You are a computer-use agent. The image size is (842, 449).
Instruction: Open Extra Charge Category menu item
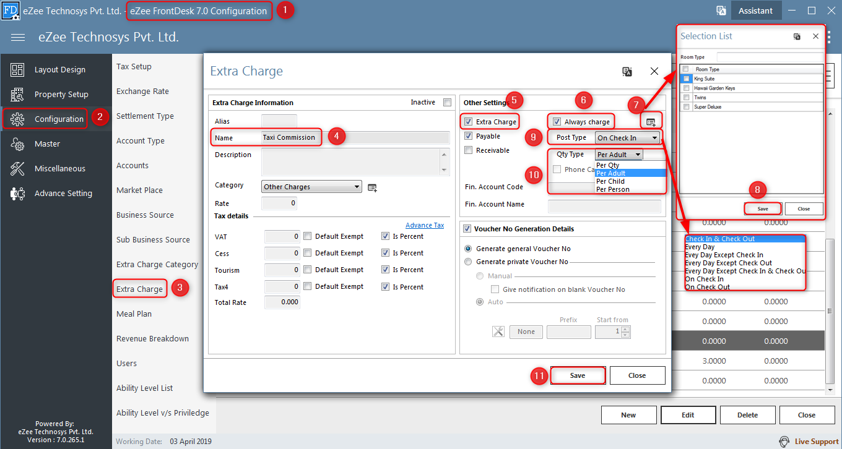point(157,265)
